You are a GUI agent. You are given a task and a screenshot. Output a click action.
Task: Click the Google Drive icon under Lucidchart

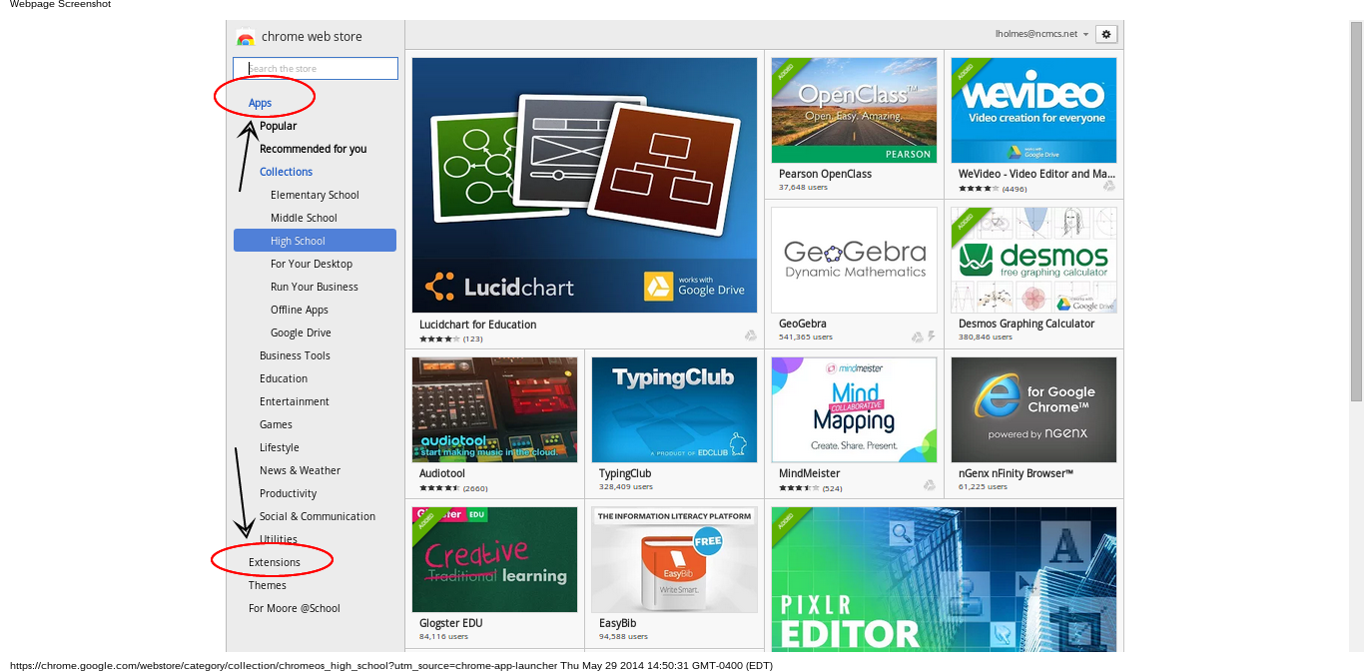750,336
